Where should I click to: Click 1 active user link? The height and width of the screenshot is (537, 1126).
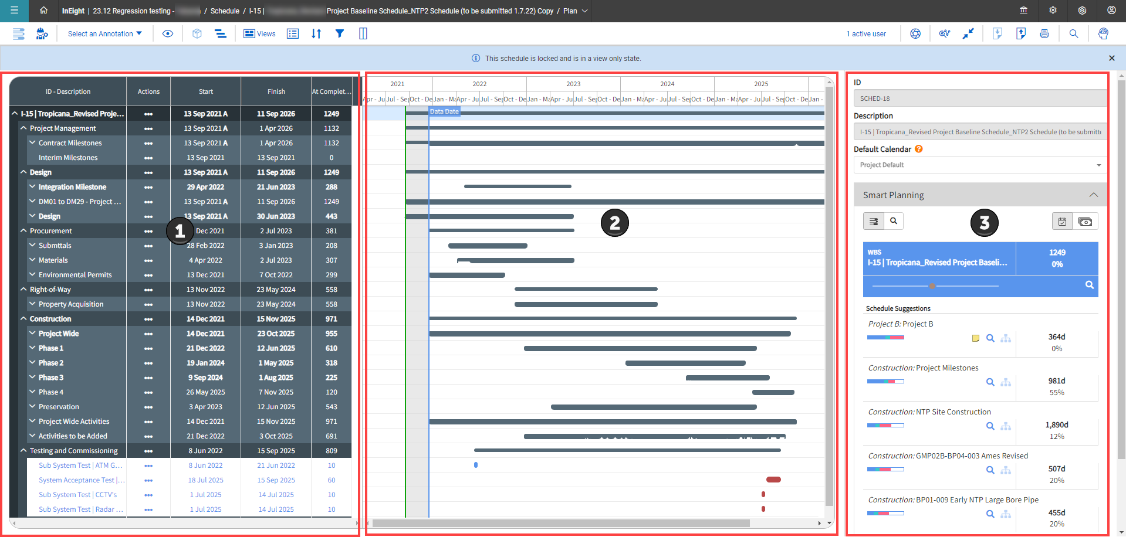866,33
